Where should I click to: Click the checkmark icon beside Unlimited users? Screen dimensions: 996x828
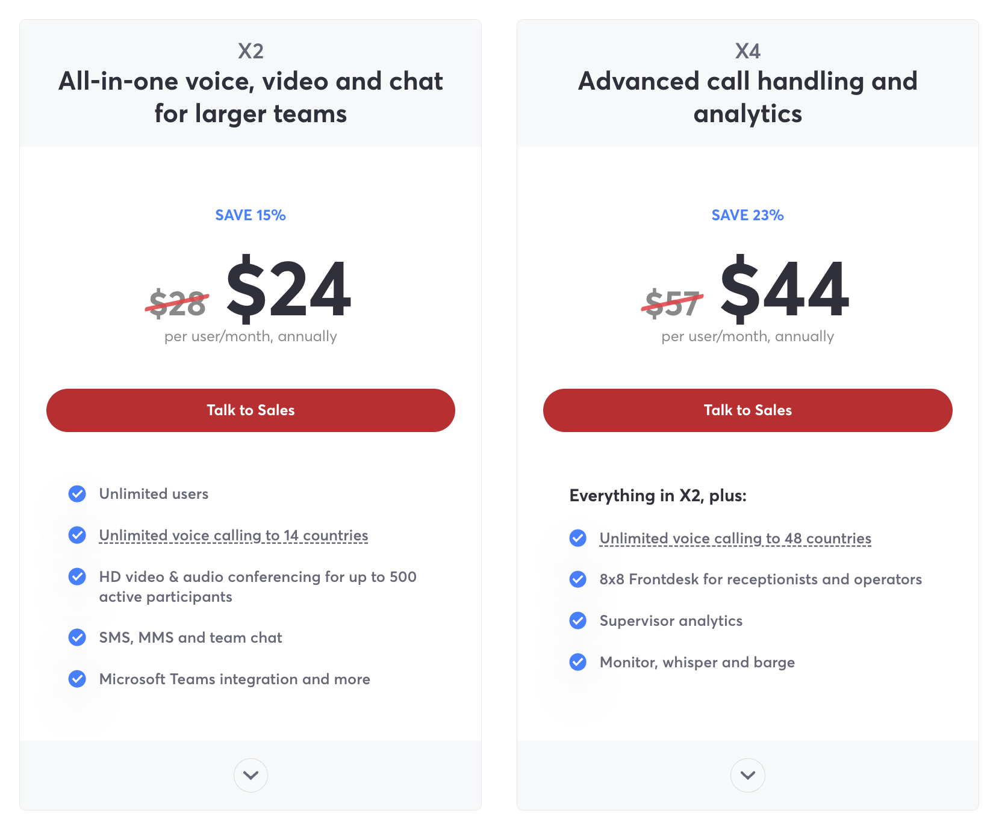tap(77, 493)
